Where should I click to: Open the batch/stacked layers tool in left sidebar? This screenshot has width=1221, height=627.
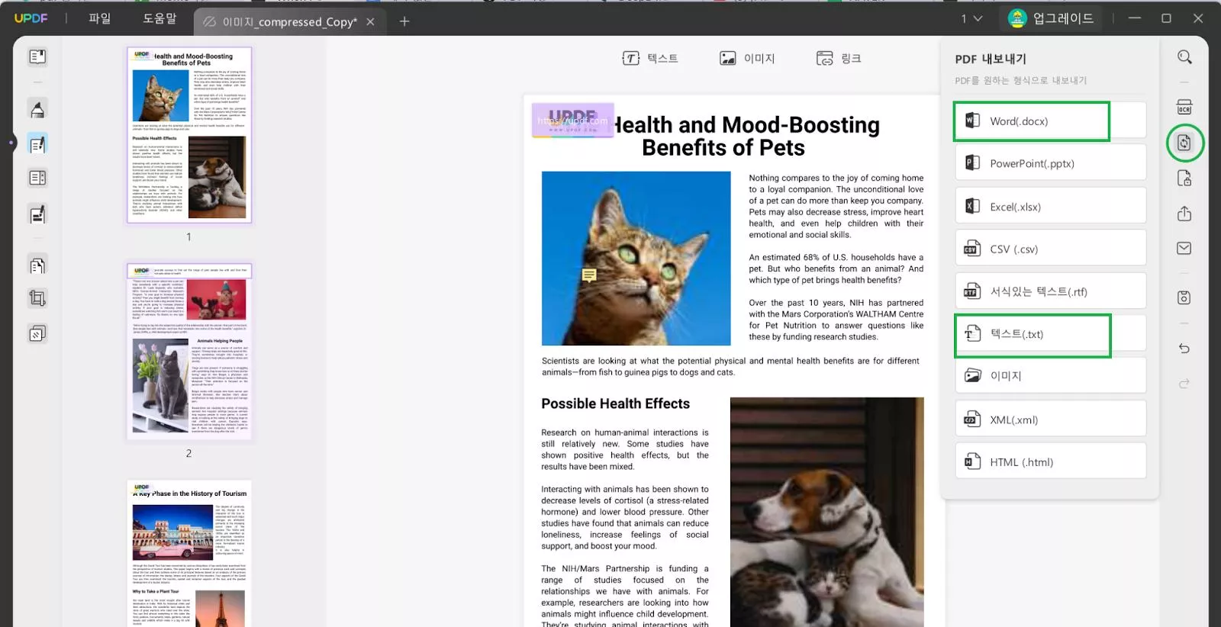click(37, 333)
